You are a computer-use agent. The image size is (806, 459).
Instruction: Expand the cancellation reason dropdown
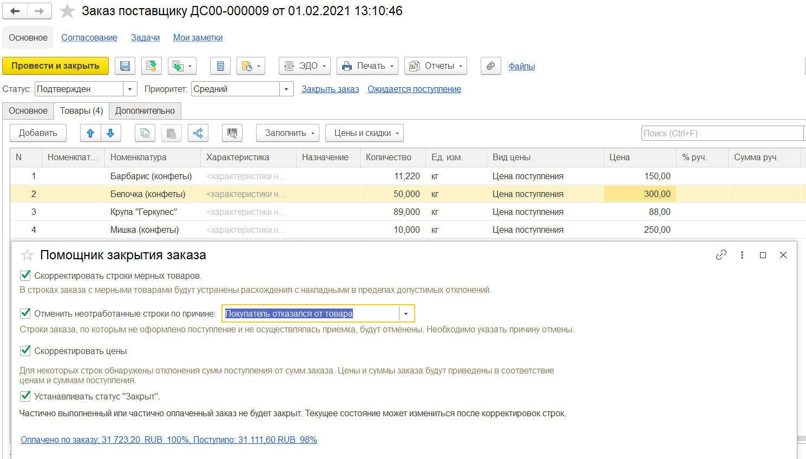coord(406,313)
